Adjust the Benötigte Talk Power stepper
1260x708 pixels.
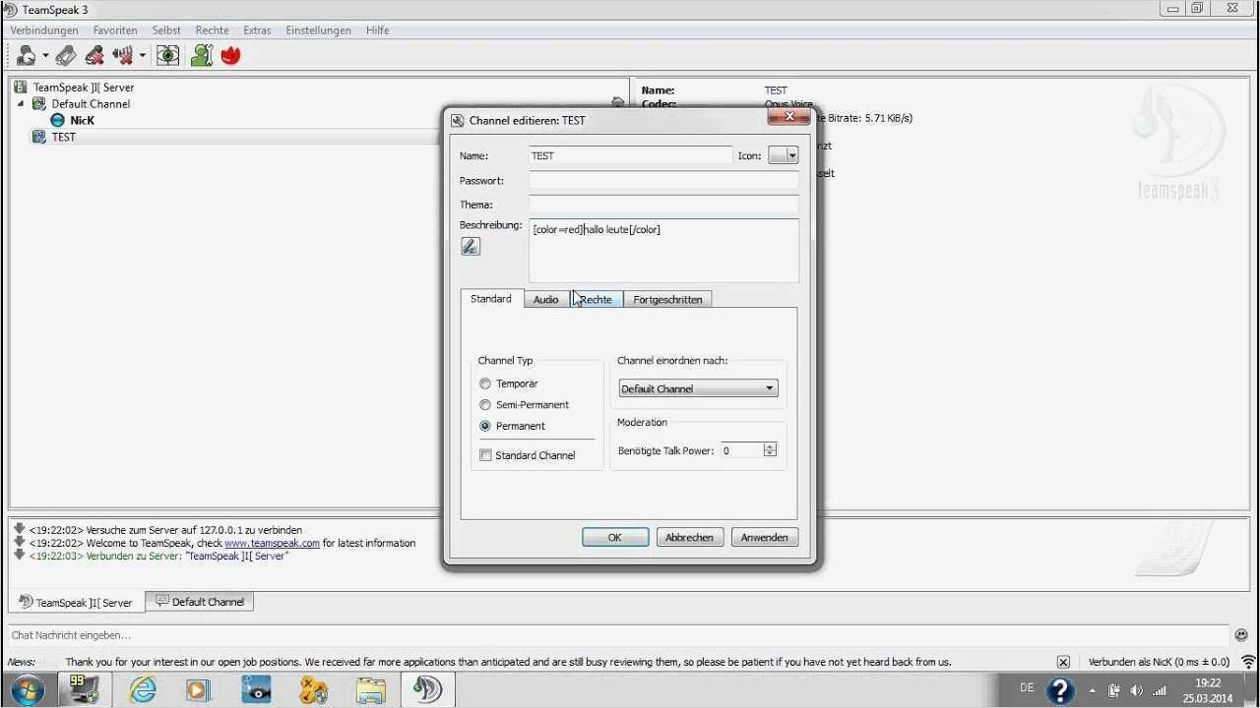[x=770, y=450]
